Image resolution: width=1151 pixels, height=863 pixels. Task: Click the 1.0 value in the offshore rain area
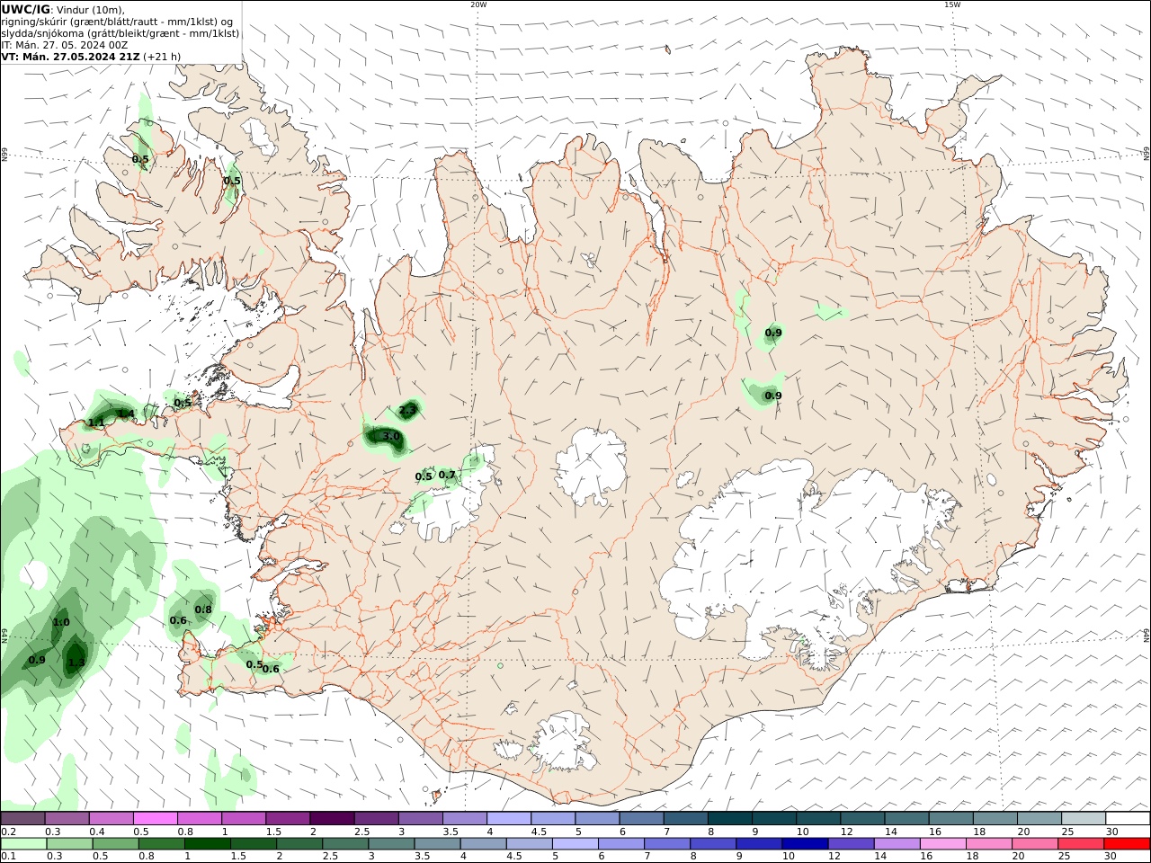[x=61, y=623]
